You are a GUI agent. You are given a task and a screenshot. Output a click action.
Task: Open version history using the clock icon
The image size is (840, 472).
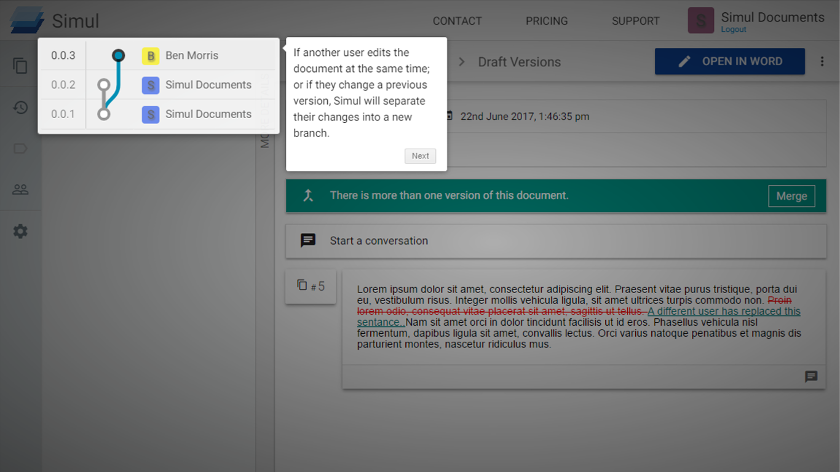pos(20,108)
